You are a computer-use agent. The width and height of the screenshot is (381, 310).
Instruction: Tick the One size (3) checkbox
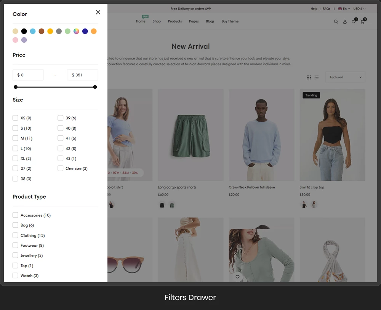point(61,169)
